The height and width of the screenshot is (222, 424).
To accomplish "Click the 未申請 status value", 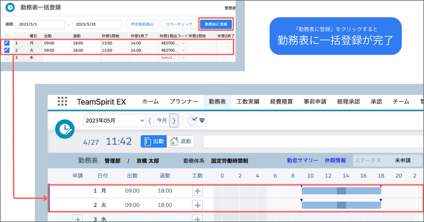I will 403,160.
